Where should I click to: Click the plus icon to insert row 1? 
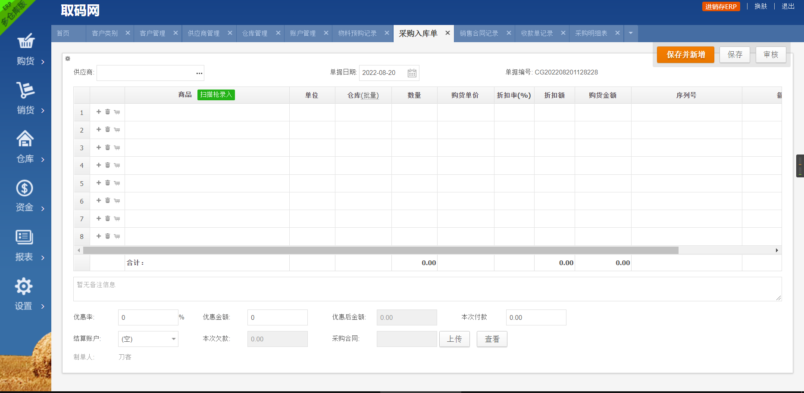coord(98,112)
